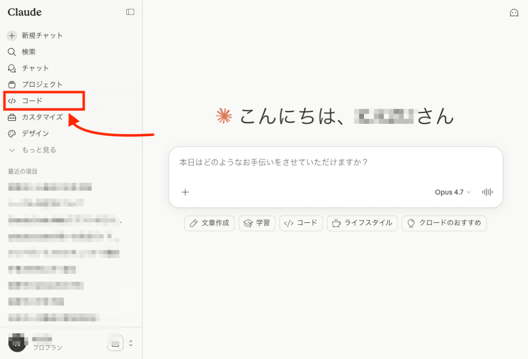This screenshot has width=528, height=359.
Task: Click the chat bubble icon beside チャット
Action: [x=12, y=69]
